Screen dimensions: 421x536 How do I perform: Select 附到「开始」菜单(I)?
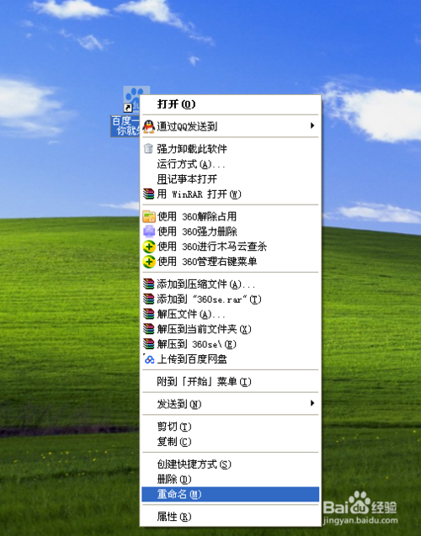[x=231, y=381]
